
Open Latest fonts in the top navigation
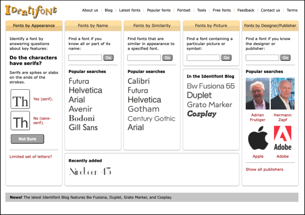click(130, 10)
